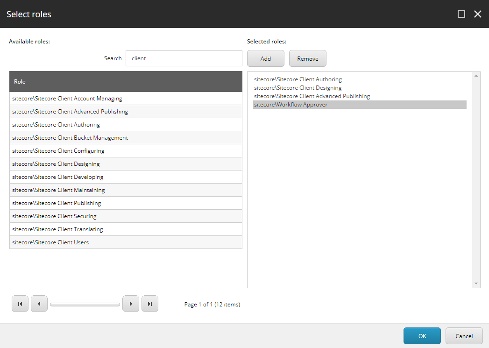The image size is (489, 348).
Task: Select Sitecore Client Securing role
Action: click(x=126, y=216)
